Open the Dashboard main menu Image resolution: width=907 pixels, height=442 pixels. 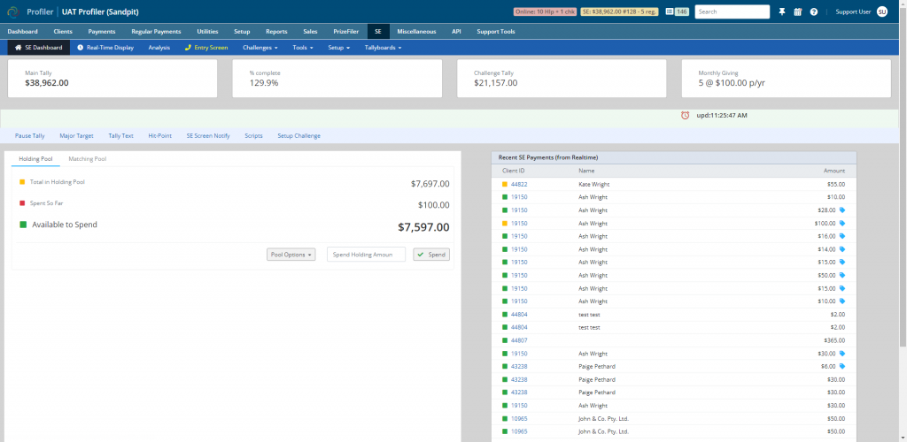22,31
